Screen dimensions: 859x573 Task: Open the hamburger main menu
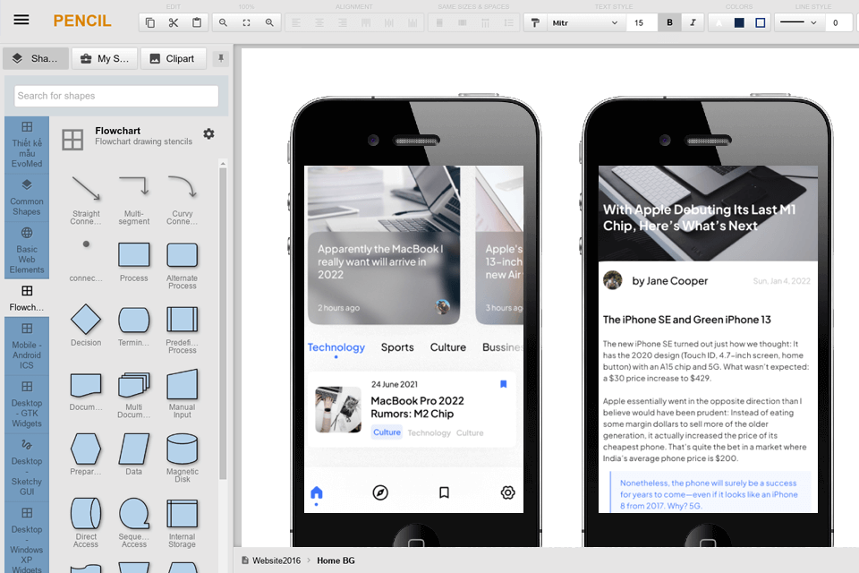[x=21, y=21]
